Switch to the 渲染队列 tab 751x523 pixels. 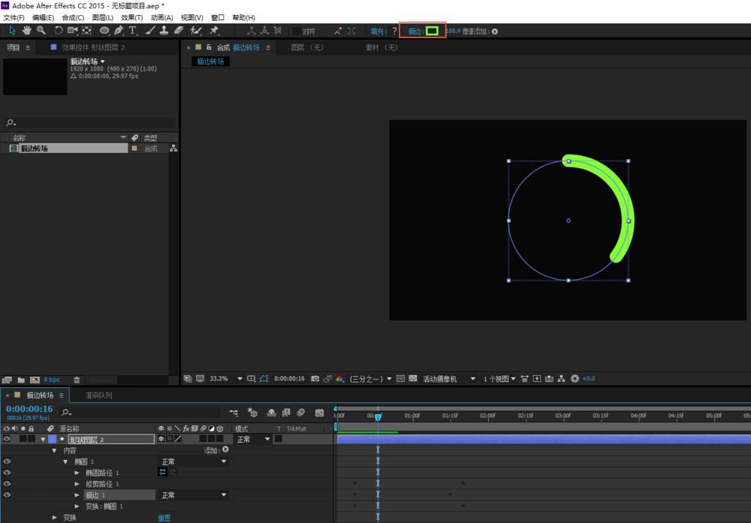tap(98, 395)
